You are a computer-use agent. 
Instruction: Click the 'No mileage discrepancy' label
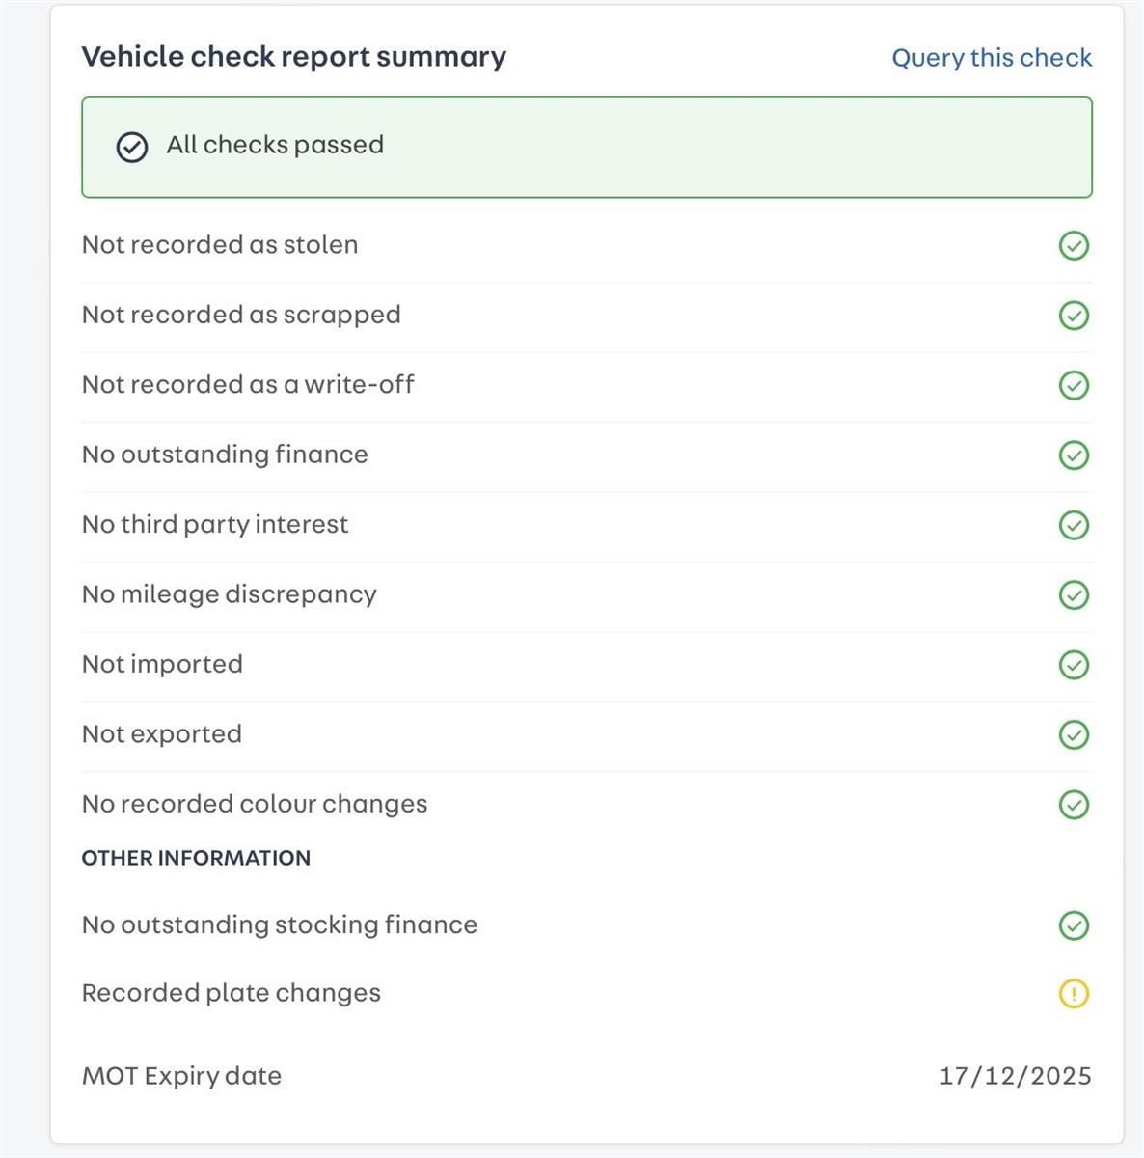pos(230,594)
